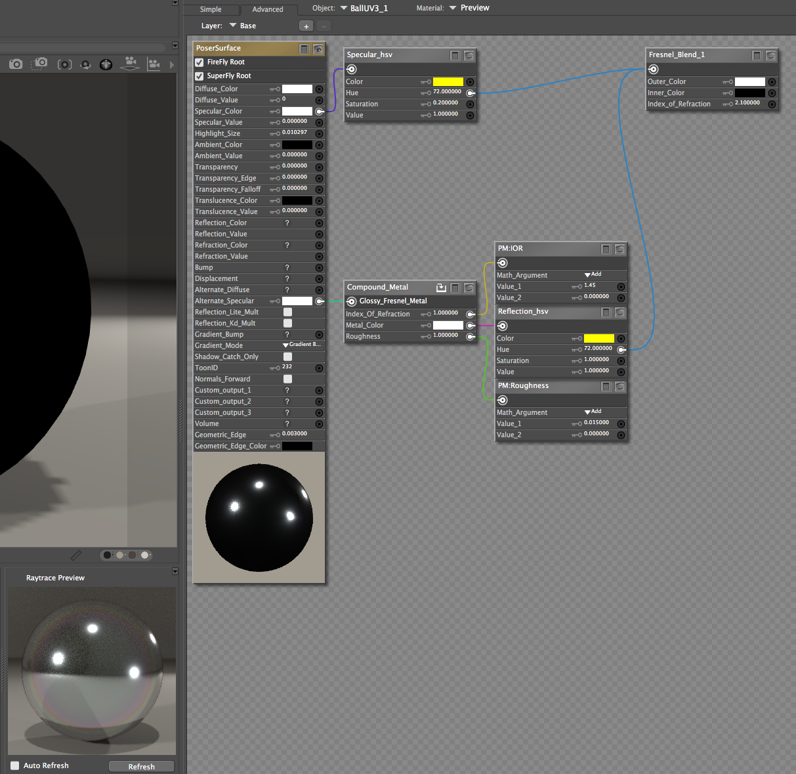Screen dimensions: 796x774
Task: Open PM:Roughness Math_Argument Add dropdown
Action: click(x=593, y=412)
